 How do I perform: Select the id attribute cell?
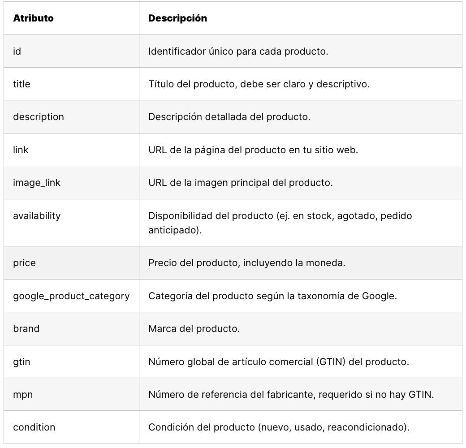tap(17, 51)
